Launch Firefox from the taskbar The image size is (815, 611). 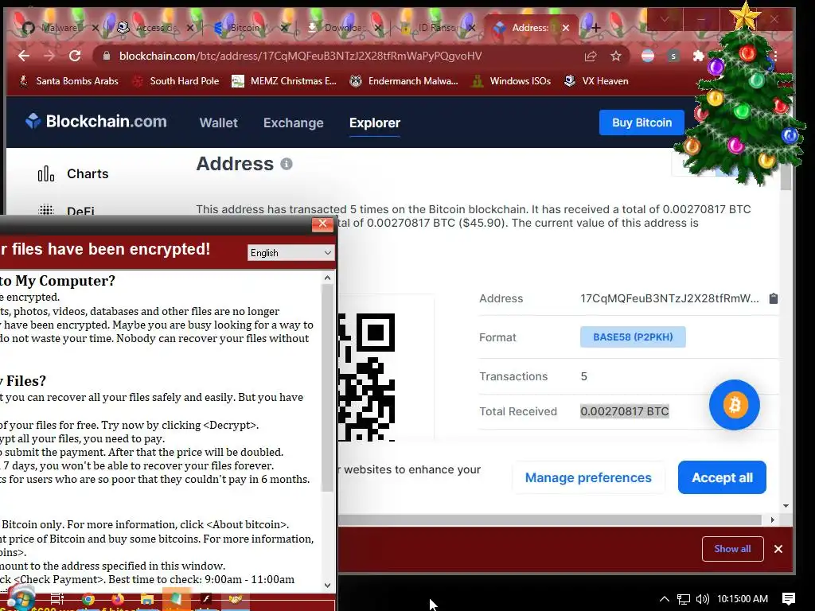tap(118, 600)
